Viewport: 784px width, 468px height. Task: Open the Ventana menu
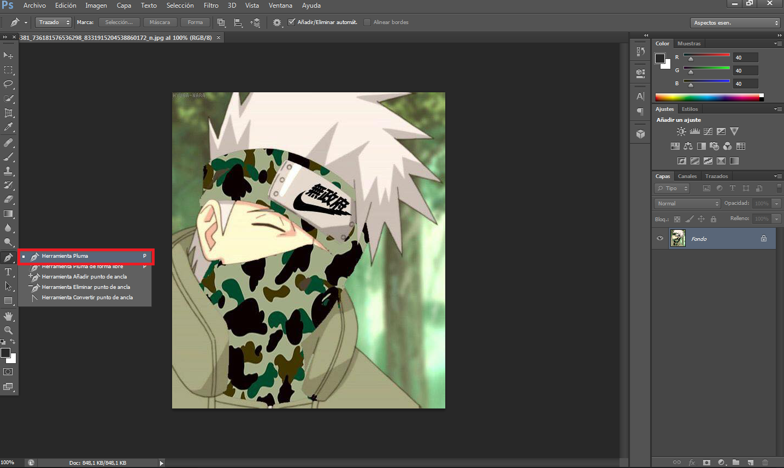coord(280,5)
